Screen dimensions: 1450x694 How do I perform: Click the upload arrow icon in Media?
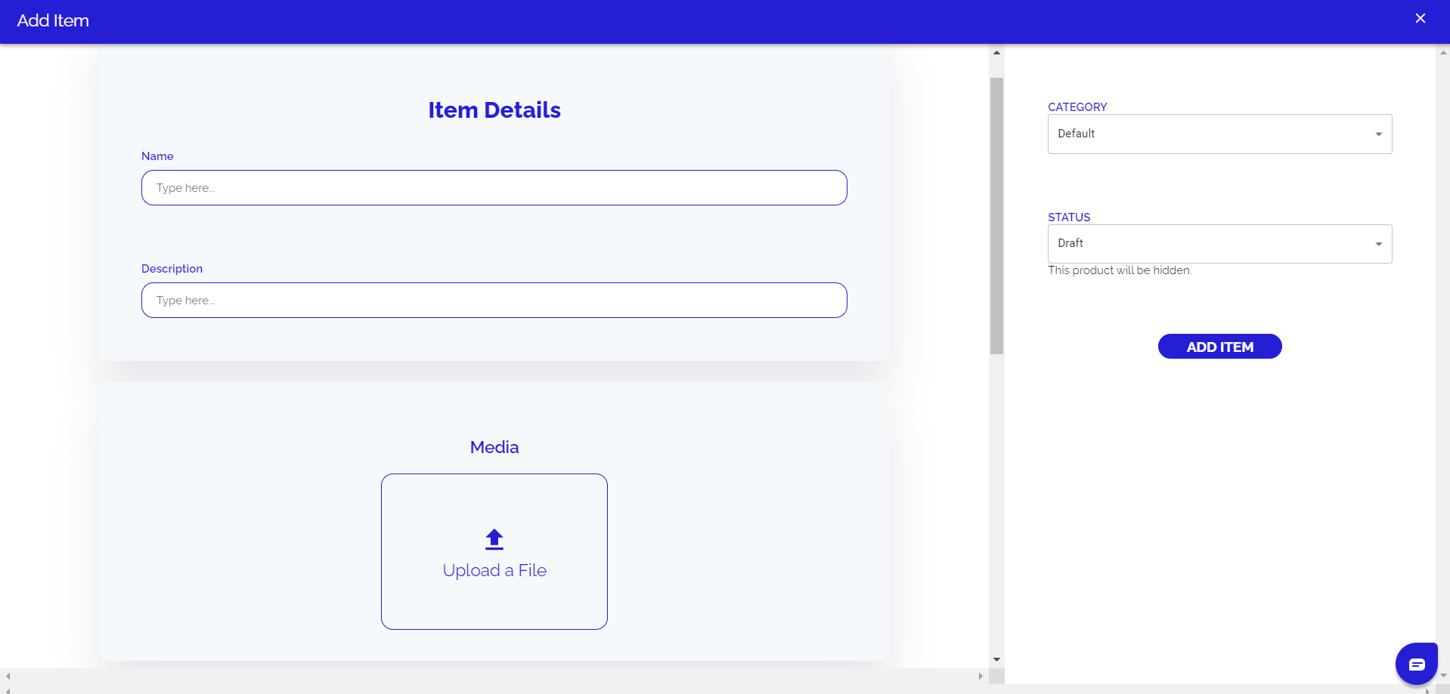[x=494, y=538]
